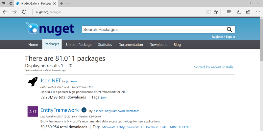Screen dimensions: 263x131
Task: Open the Documentation nav item
Action: [131, 45]
